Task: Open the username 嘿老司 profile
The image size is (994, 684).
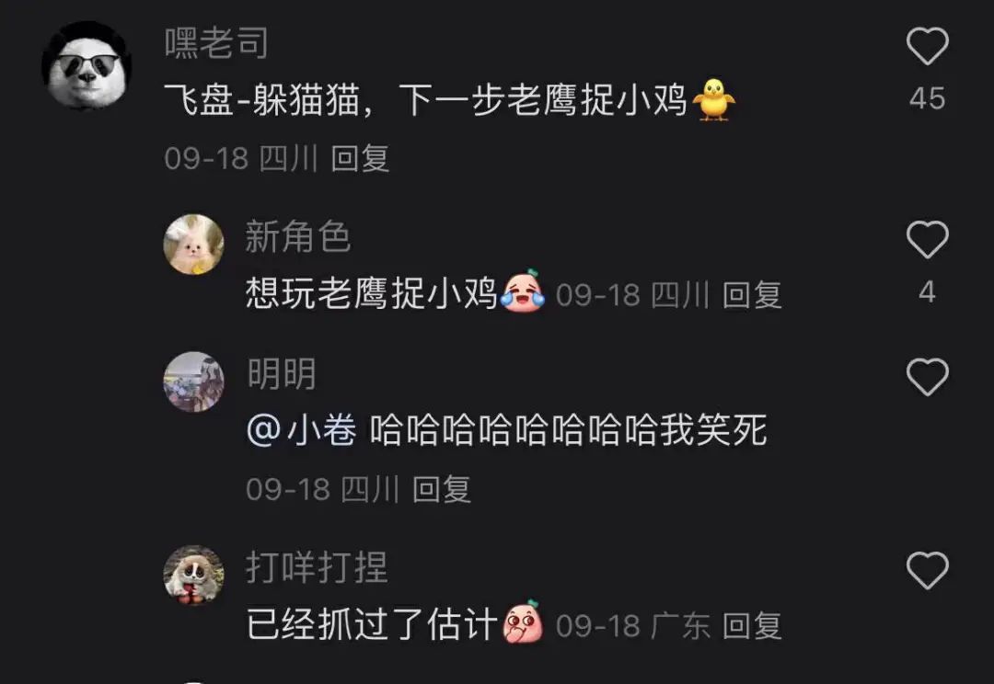Action: 216,43
